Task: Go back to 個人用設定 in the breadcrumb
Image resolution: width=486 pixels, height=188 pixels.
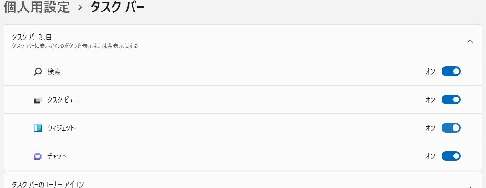Action: tap(36, 7)
